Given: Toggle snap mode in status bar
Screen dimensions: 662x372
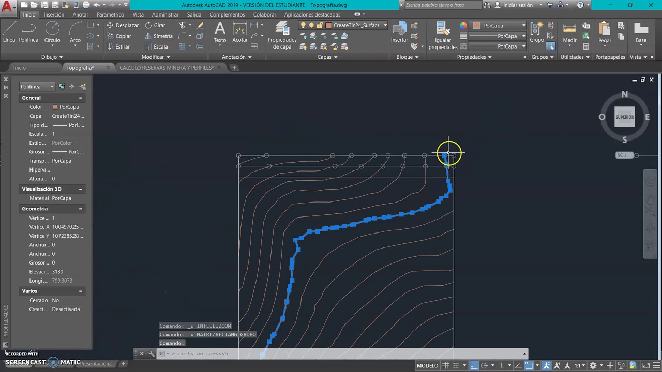Looking at the screenshot, I should pyautogui.click(x=456, y=365).
